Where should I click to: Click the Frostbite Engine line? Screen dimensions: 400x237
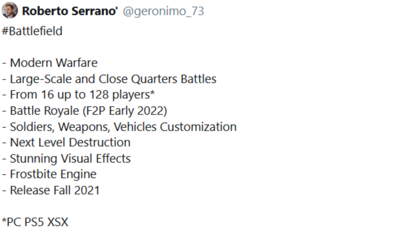click(49, 174)
